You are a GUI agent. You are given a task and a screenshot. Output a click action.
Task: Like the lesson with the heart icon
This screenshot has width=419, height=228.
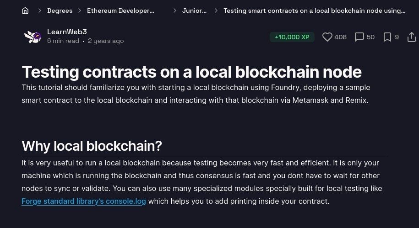coord(327,37)
